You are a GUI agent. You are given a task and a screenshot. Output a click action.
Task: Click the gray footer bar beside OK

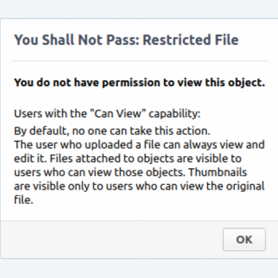(x=111, y=239)
